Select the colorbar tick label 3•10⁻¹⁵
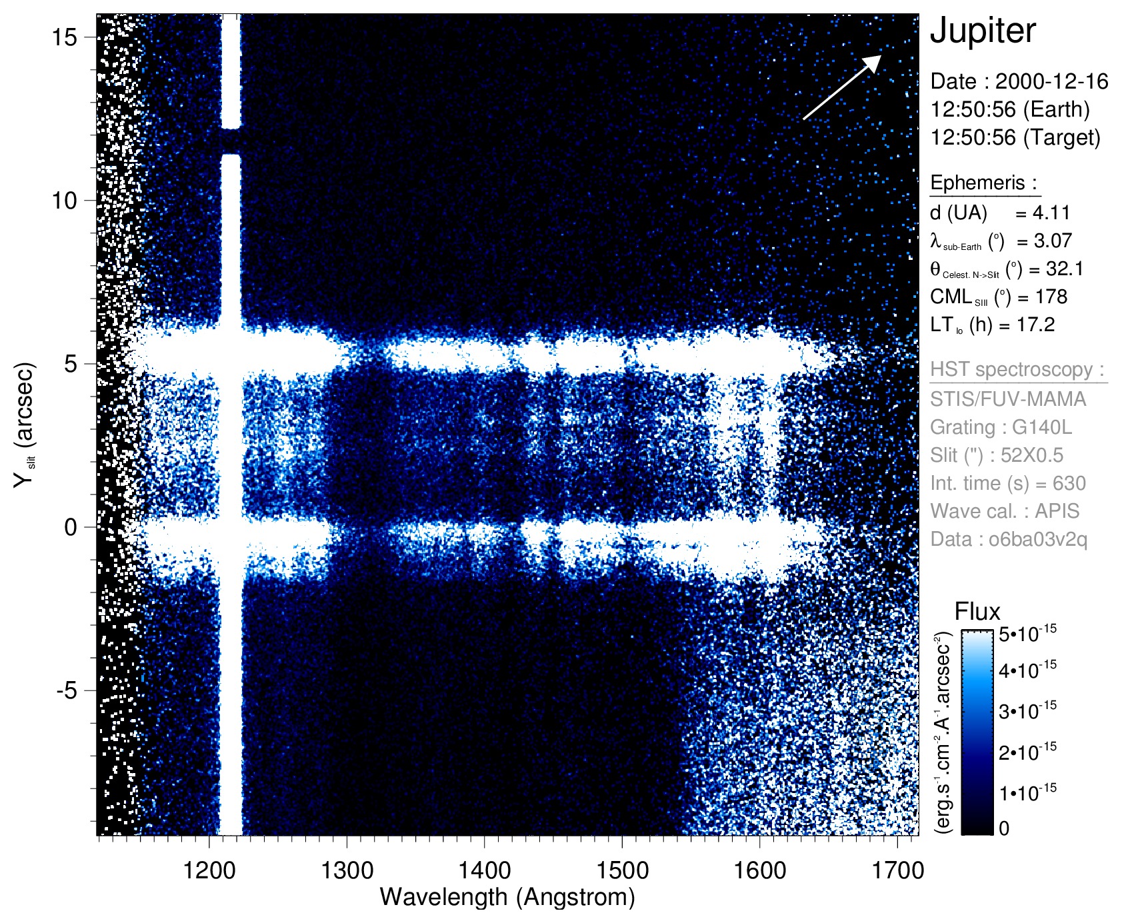Screen dimensions: 1122x923 [1027, 710]
